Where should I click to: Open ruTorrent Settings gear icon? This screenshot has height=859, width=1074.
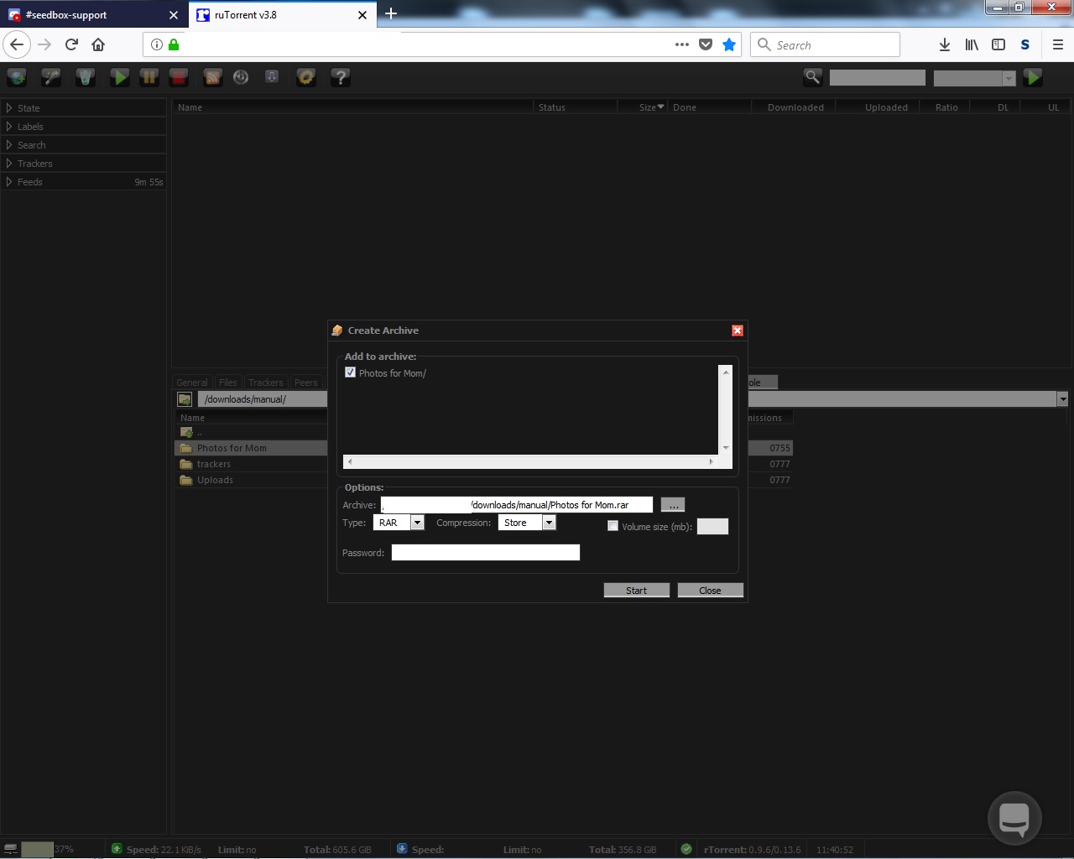point(306,77)
